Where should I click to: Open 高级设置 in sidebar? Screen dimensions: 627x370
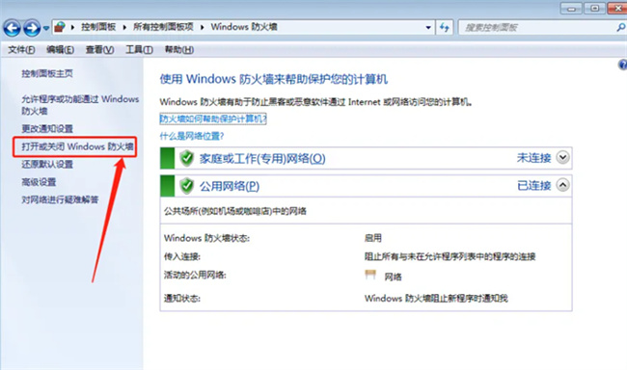tap(39, 182)
